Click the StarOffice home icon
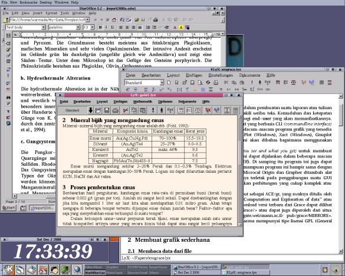This screenshot has width=345, height=276. click(114, 20)
